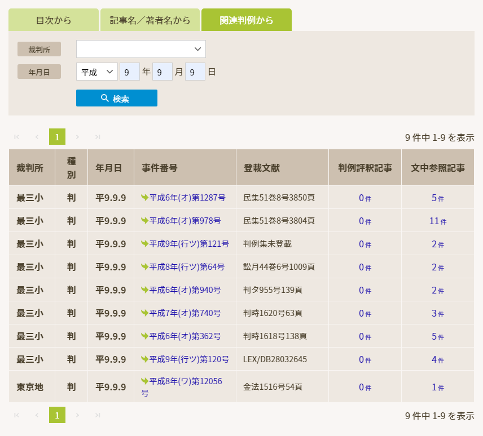This screenshot has width=483, height=436.
Task: Open 2件 referenced articles for 判タ955号139頁
Action: point(438,290)
